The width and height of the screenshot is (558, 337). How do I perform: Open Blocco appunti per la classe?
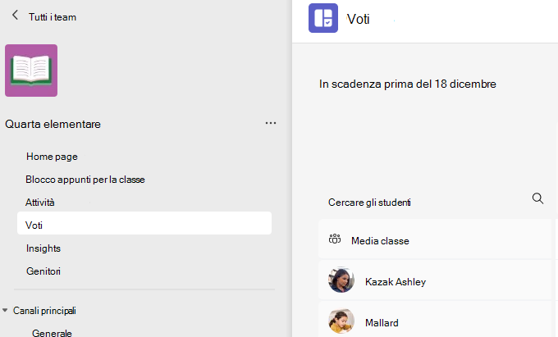(x=85, y=180)
